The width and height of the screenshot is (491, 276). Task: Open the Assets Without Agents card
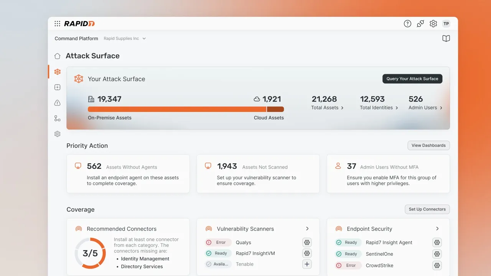click(128, 174)
